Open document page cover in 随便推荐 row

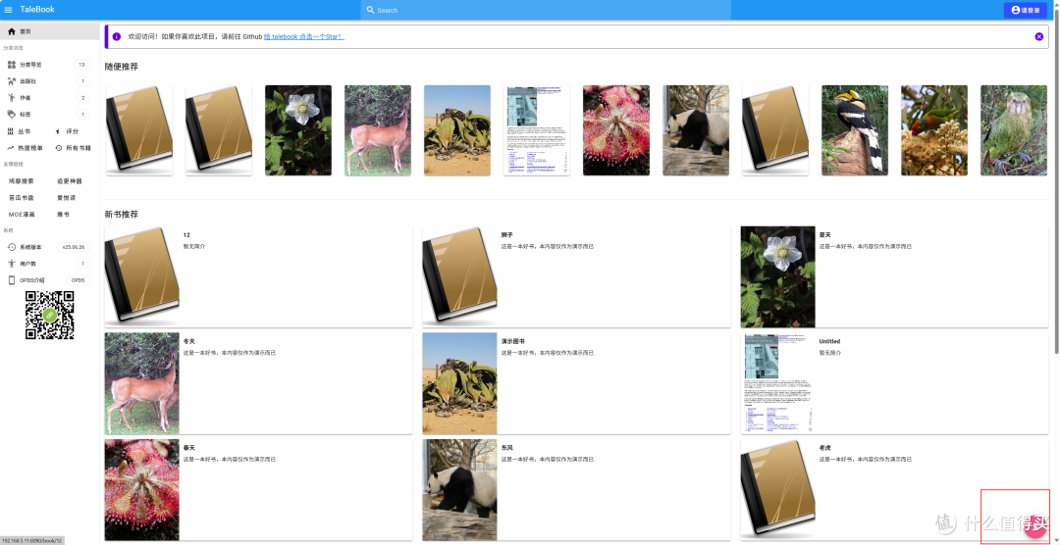coord(537,130)
